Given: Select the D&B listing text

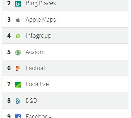Looking at the screenshot, I should pos(31,101).
